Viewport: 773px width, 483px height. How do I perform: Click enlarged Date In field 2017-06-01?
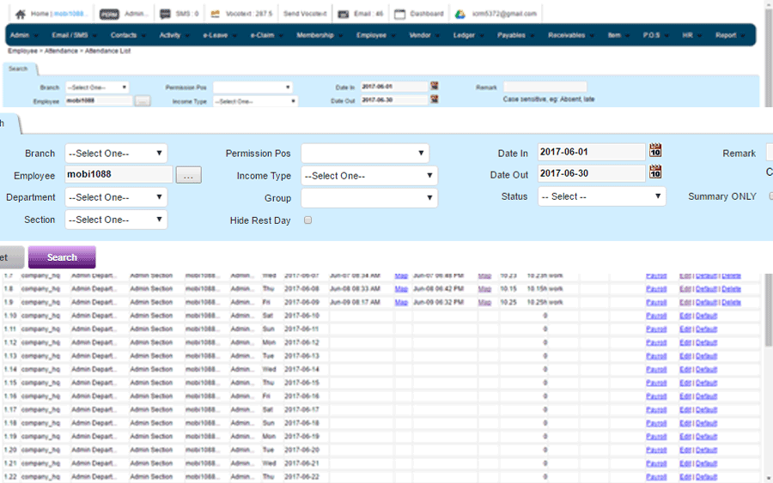pos(591,152)
